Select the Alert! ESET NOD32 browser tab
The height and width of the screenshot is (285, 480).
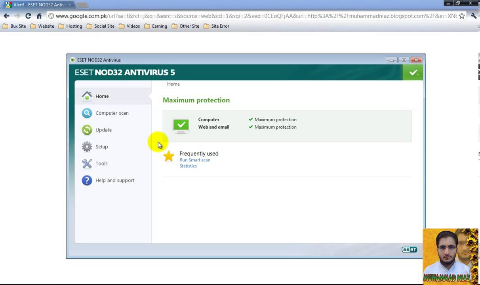[38, 5]
